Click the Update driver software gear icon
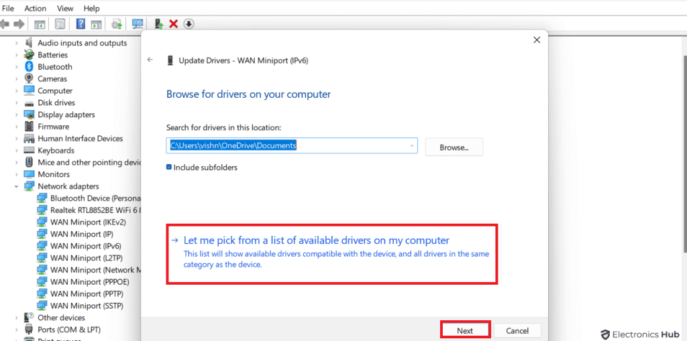This screenshot has height=341, width=687. click(x=117, y=23)
